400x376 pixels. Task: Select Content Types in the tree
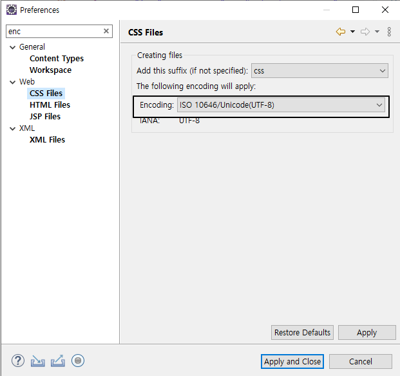[57, 59]
